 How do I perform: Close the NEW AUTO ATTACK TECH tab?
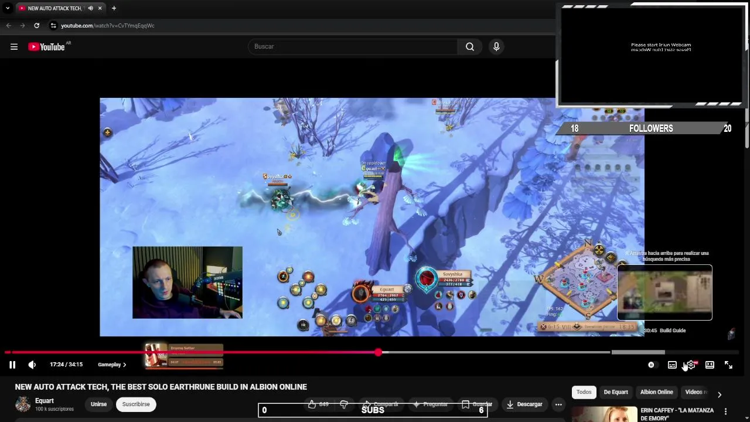click(x=100, y=8)
